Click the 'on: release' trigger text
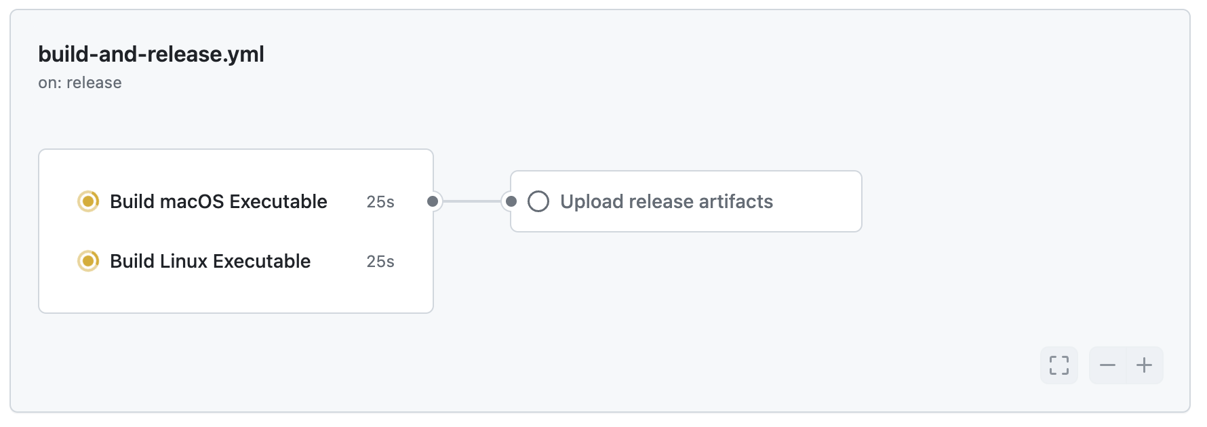This screenshot has width=1207, height=427. point(80,83)
